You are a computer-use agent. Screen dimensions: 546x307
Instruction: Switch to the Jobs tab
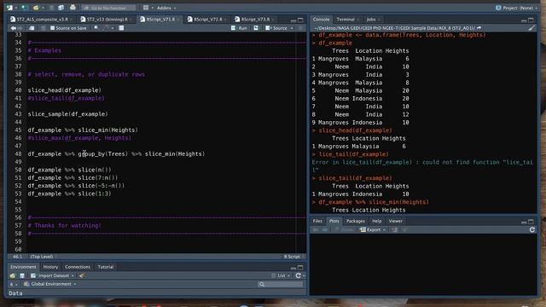tap(371, 20)
